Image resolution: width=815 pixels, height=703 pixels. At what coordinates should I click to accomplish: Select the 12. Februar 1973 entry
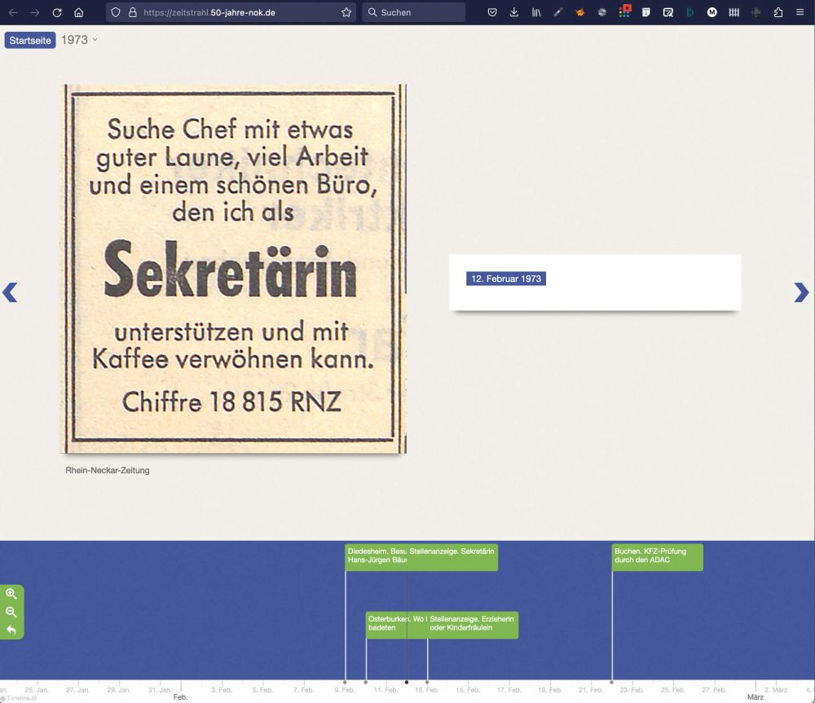point(505,278)
